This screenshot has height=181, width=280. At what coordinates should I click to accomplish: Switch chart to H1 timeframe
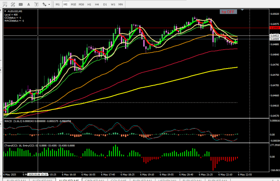pos(89,4)
